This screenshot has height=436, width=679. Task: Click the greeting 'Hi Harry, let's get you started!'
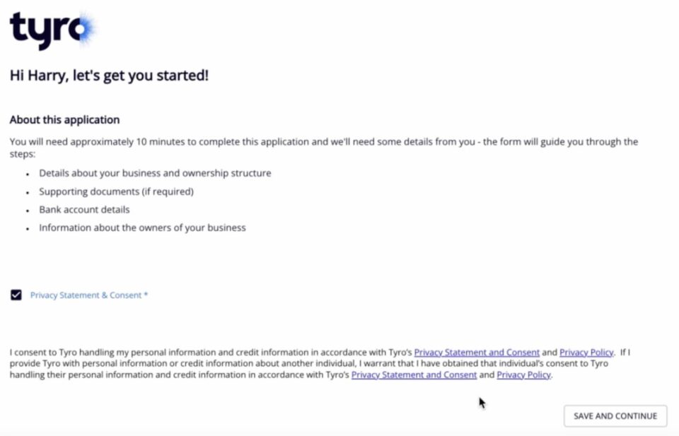[x=110, y=73]
